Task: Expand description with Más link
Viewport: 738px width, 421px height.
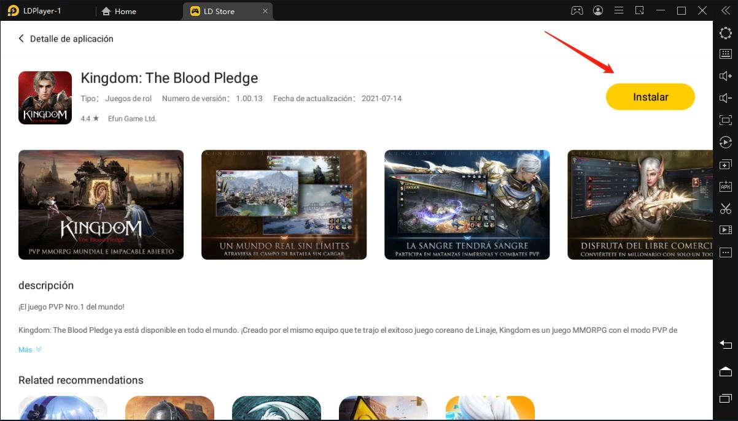Action: click(29, 349)
